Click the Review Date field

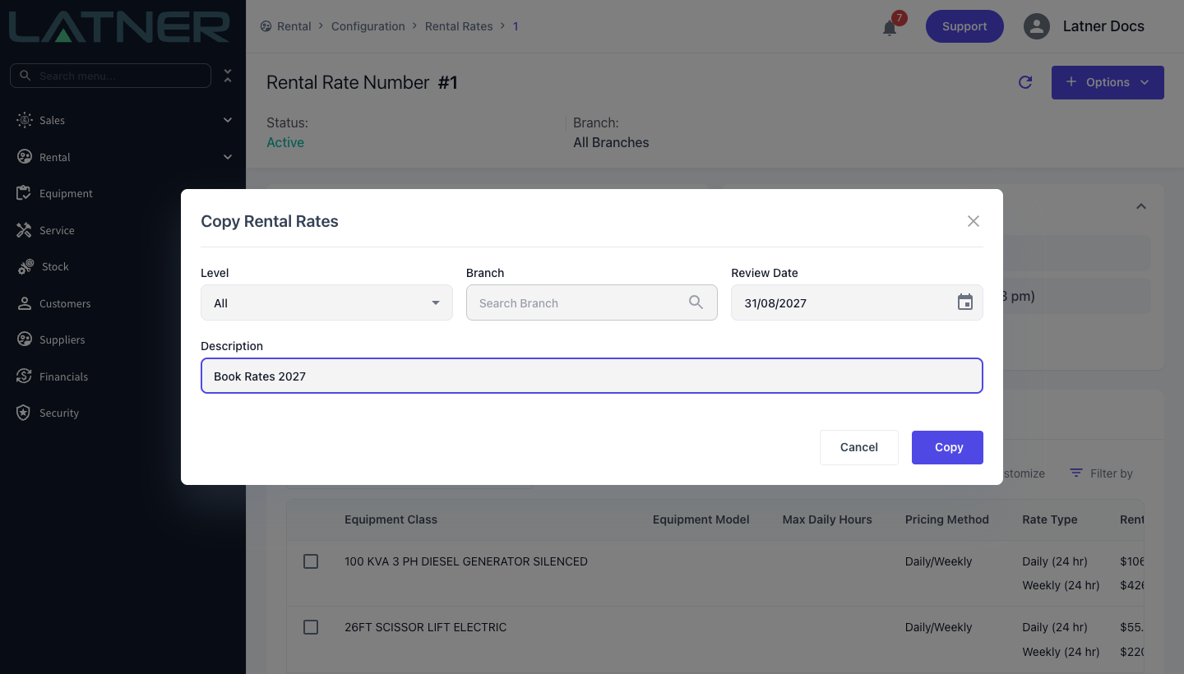[857, 302]
